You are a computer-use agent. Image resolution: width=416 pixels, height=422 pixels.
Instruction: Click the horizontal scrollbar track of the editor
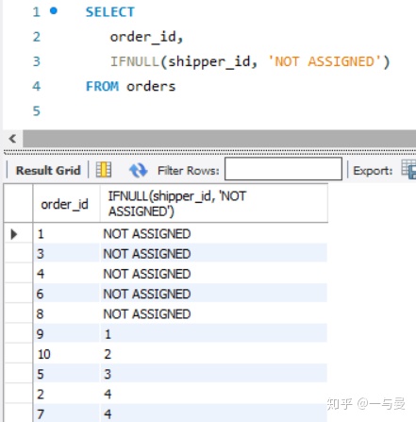pyautogui.click(x=219, y=139)
